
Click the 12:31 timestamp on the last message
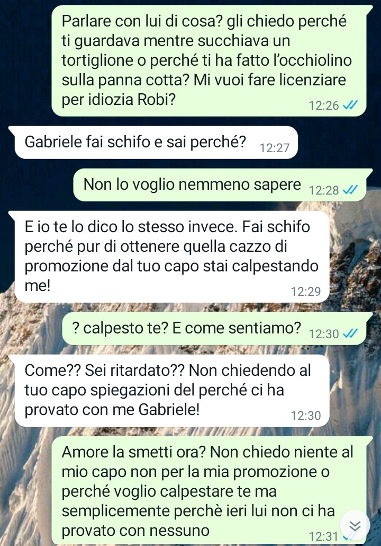coord(324,536)
